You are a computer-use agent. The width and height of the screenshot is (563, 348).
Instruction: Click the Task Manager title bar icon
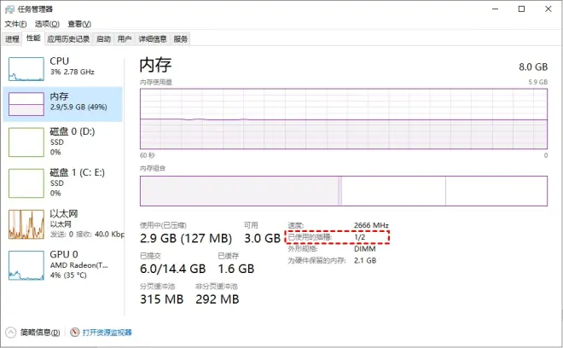(x=9, y=9)
